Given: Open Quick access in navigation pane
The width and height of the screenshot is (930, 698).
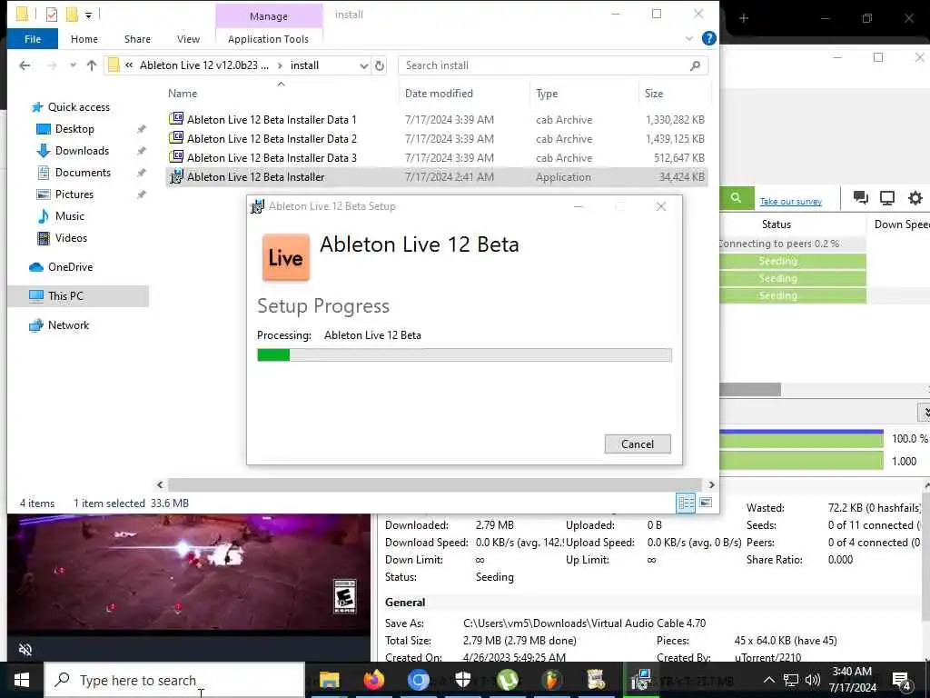Looking at the screenshot, I should [78, 107].
